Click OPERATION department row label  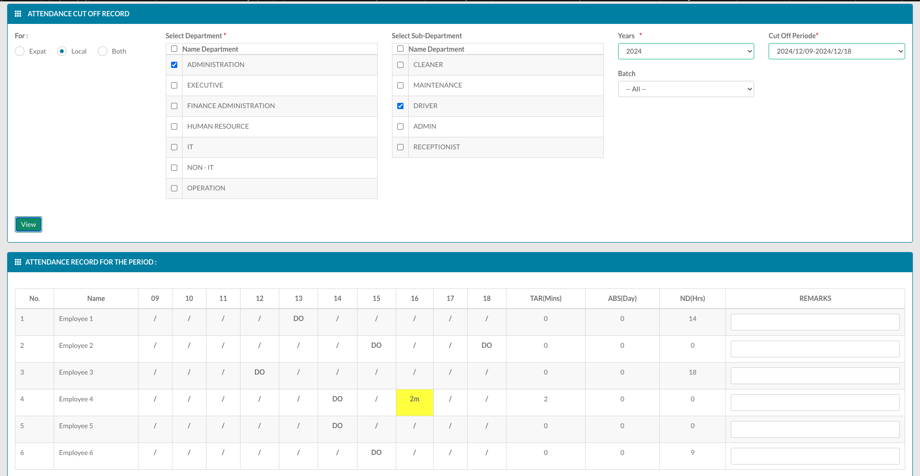tap(206, 188)
